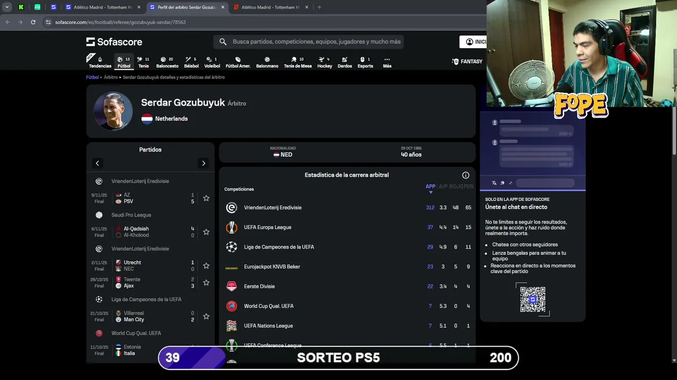Close the Perfil del árbitro tab
Screen dimensions: 677x380
[x=223, y=7]
